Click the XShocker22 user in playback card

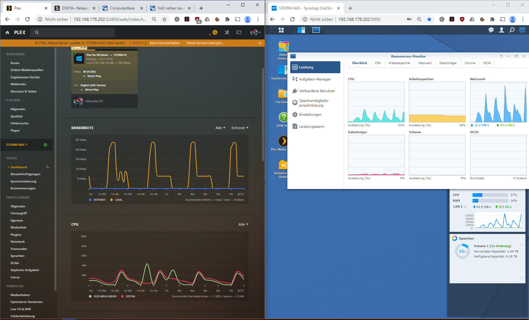pos(94,101)
